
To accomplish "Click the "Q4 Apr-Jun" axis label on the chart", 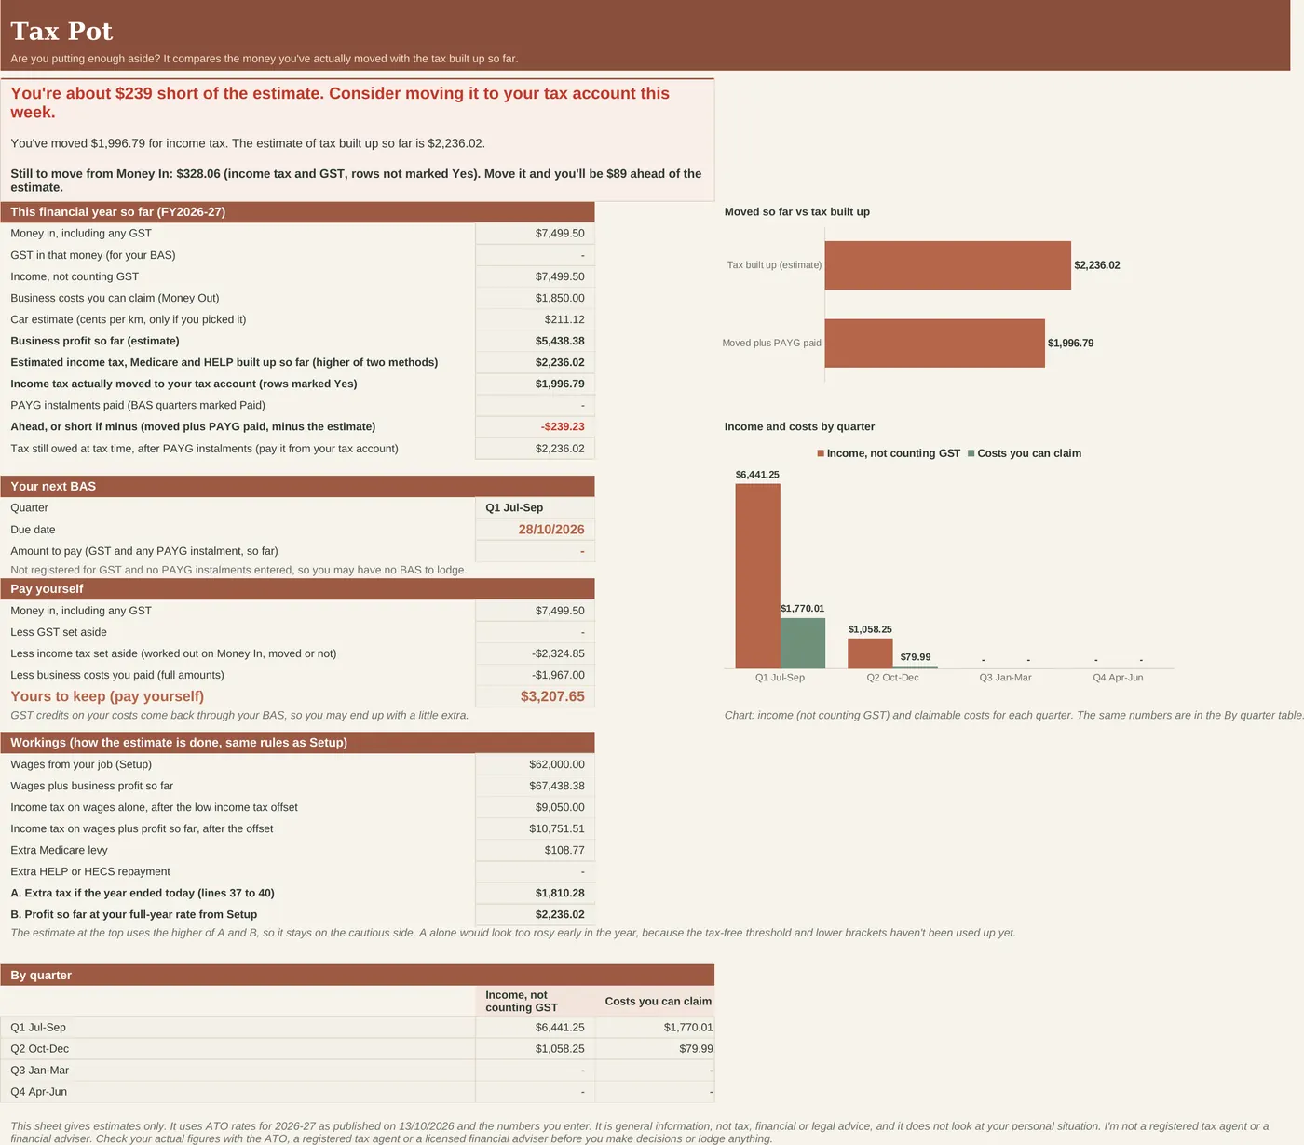I will tap(1118, 678).
